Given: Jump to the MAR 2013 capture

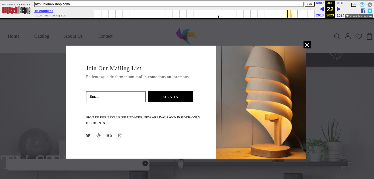Looking at the screenshot, I should [x=320, y=9].
